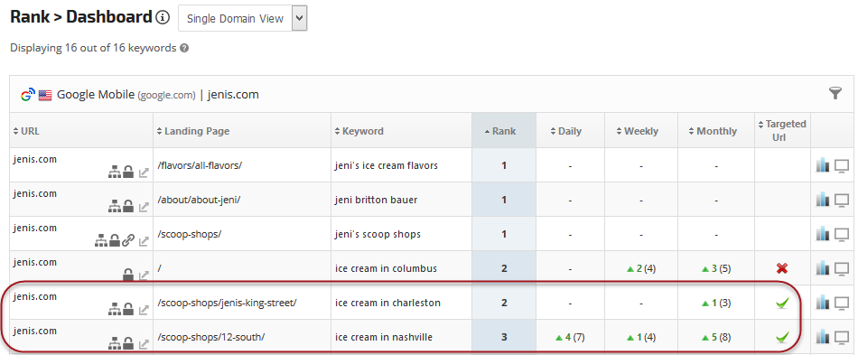
Task: Open monitor icon for ice cream in nashville row
Action: coord(842,338)
